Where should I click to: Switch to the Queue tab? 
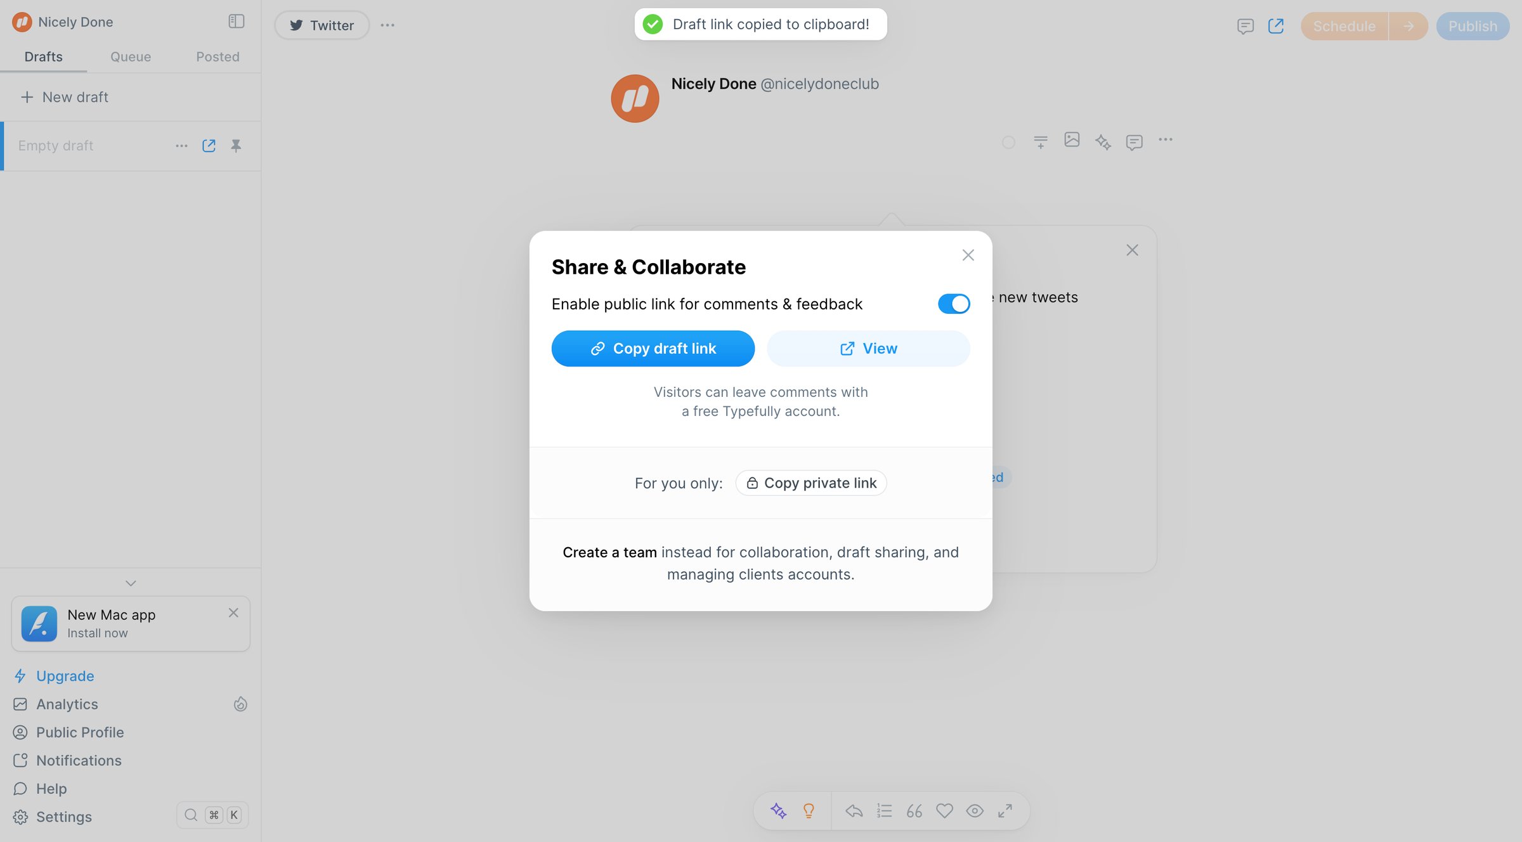tap(131, 56)
